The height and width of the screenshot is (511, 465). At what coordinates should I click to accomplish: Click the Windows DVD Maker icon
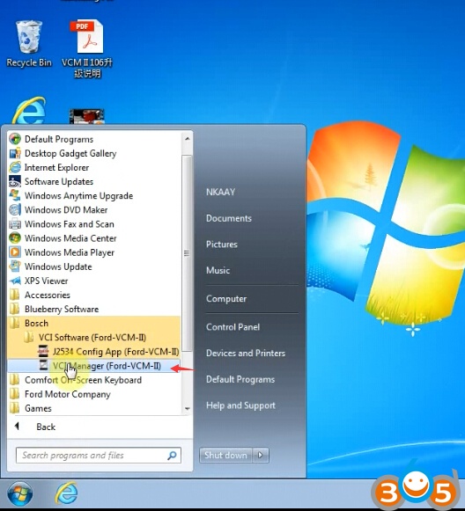click(x=15, y=210)
